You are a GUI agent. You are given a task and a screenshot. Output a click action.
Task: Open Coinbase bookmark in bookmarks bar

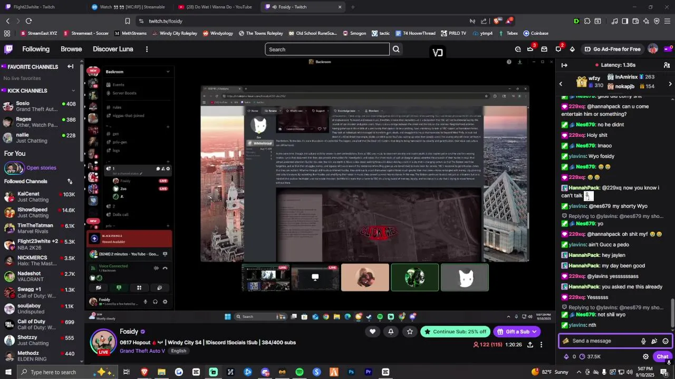pos(536,33)
